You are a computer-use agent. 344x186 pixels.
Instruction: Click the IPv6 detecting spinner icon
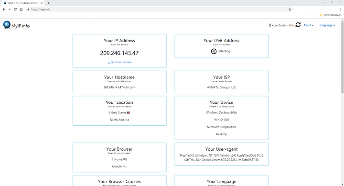pyautogui.click(x=214, y=51)
